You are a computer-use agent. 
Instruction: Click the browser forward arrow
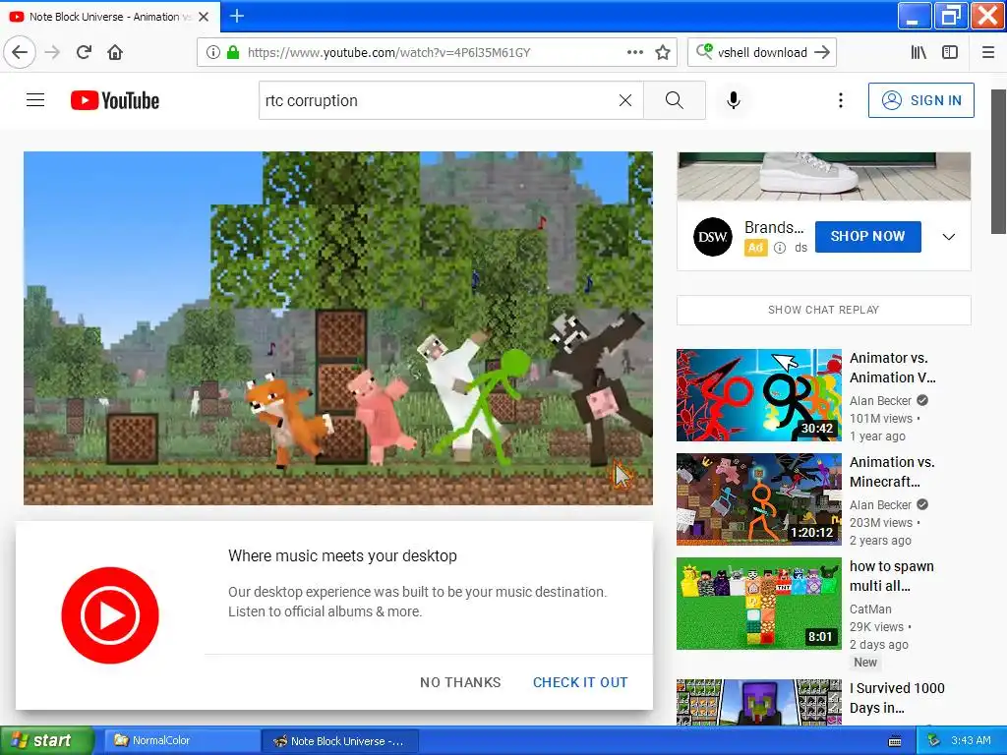[53, 52]
